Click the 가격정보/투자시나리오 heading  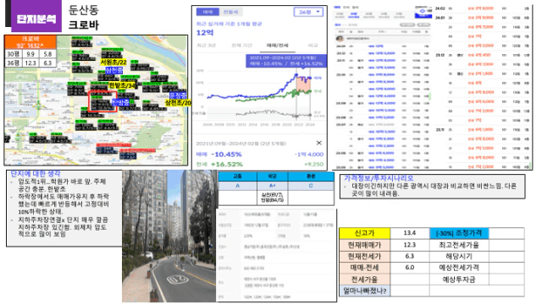[x=379, y=178]
